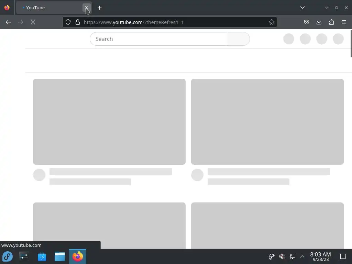This screenshot has width=352, height=264.
Task: Open the Extensions menu
Action: [331, 22]
